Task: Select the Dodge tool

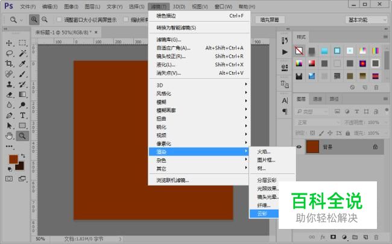Action: point(22,105)
